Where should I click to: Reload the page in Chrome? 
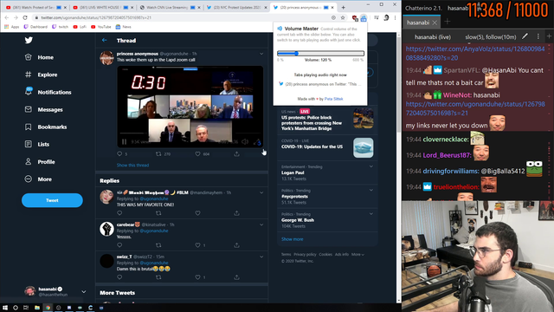25,17
